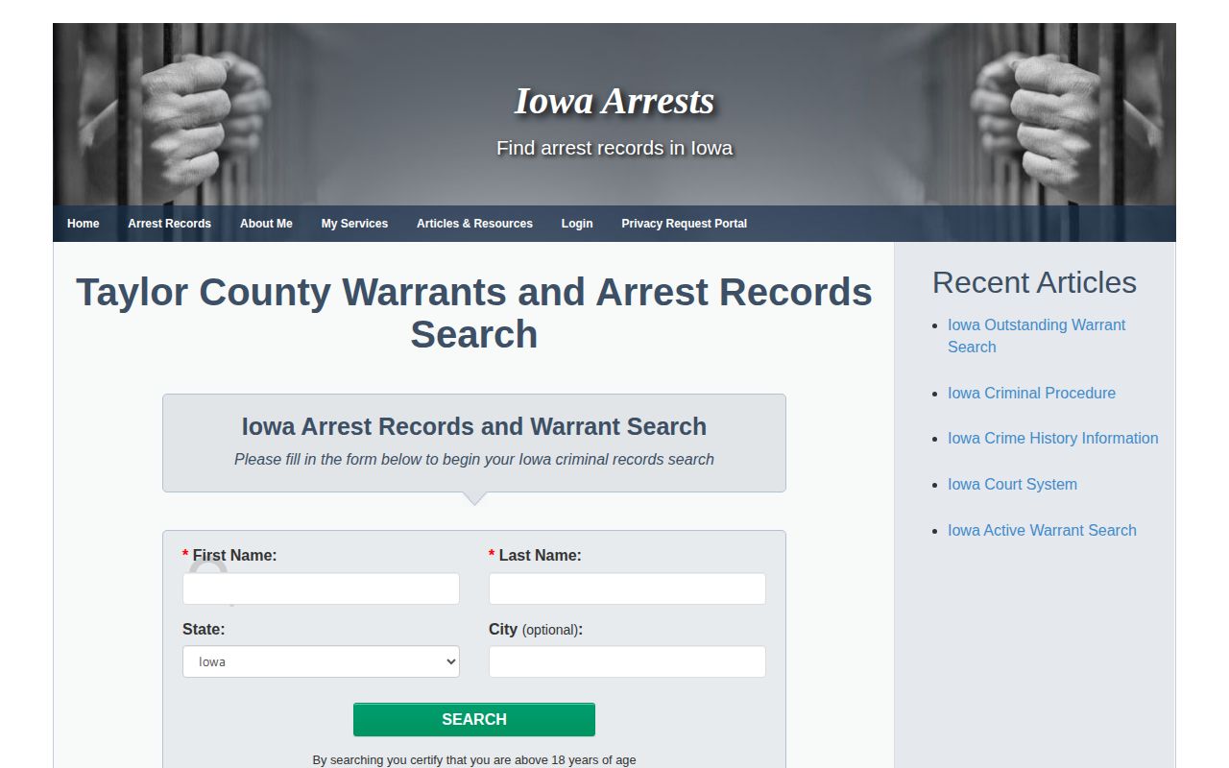Click the Taylor County Warrants page heading
Screen dimensions: 1229x768
(x=474, y=313)
